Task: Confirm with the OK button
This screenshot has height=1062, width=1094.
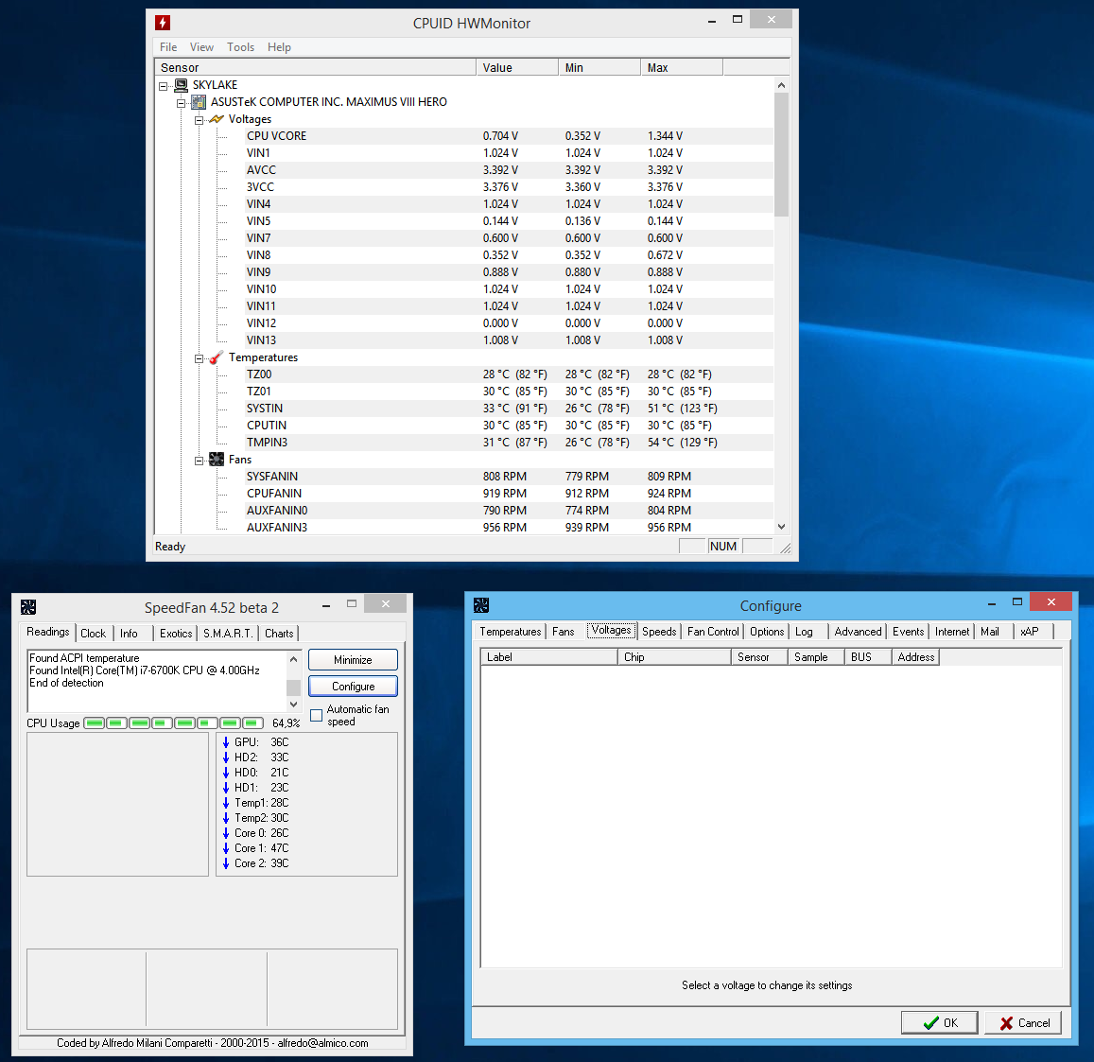Action: 939,1023
